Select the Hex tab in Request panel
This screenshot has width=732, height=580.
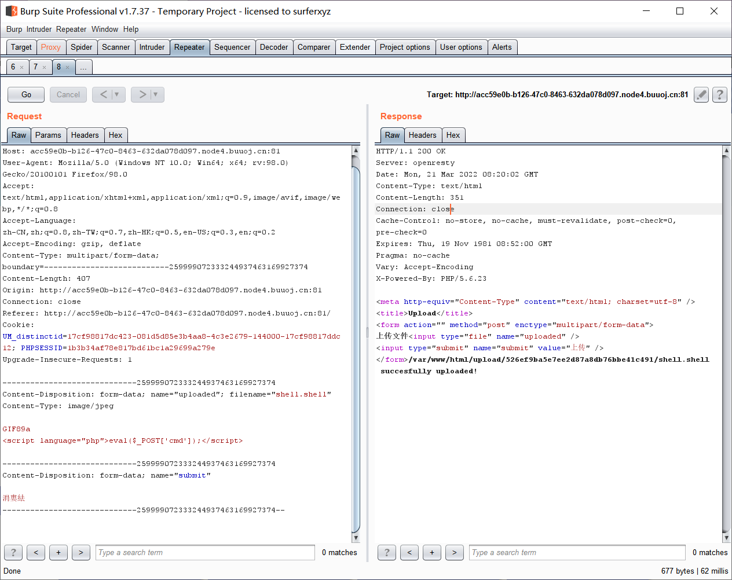116,135
